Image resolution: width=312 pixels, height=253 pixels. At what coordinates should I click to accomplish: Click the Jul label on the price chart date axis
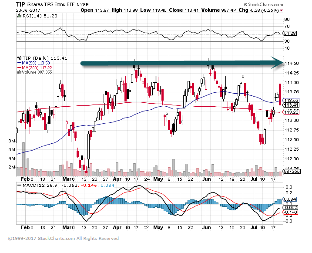coord(254,179)
